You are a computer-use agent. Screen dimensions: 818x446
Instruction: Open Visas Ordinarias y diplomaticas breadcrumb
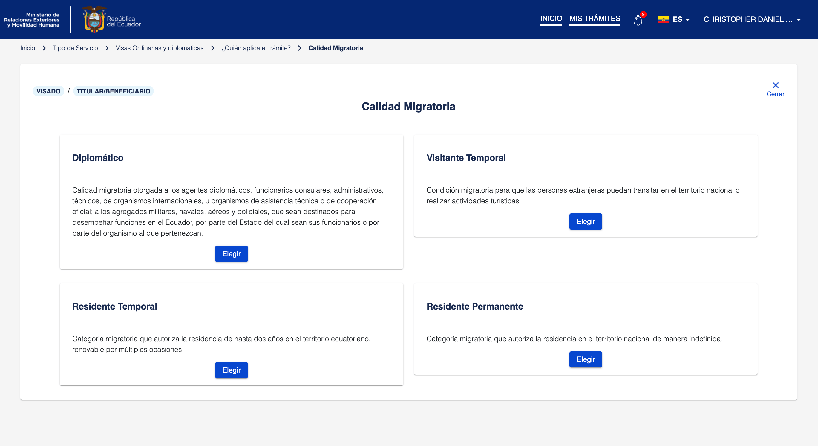(160, 48)
